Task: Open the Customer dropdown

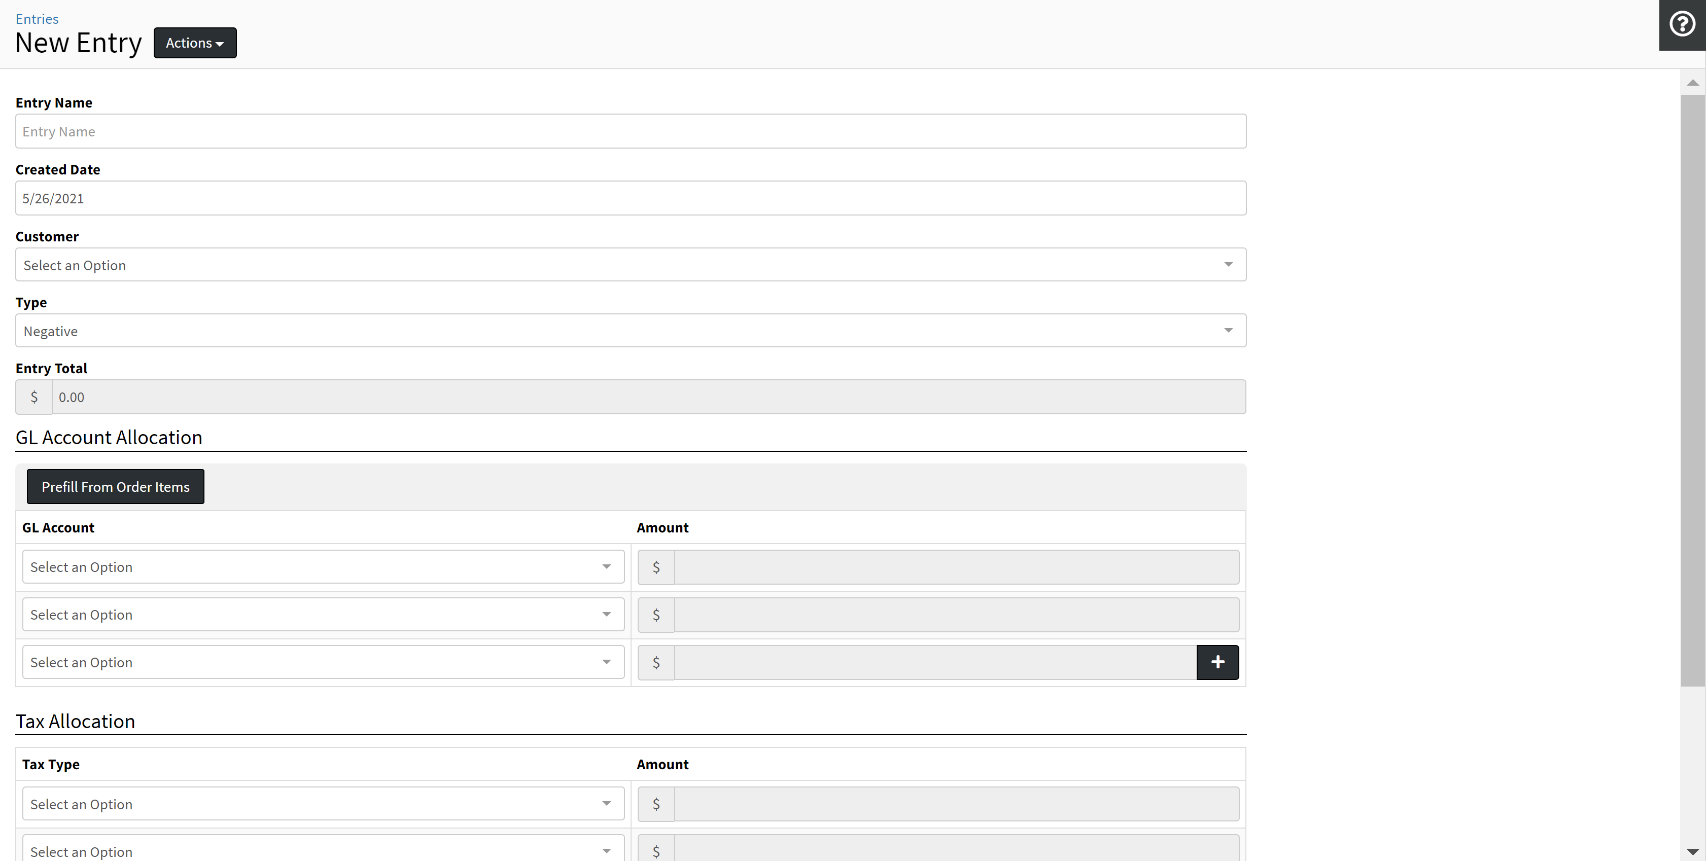Action: (630, 265)
